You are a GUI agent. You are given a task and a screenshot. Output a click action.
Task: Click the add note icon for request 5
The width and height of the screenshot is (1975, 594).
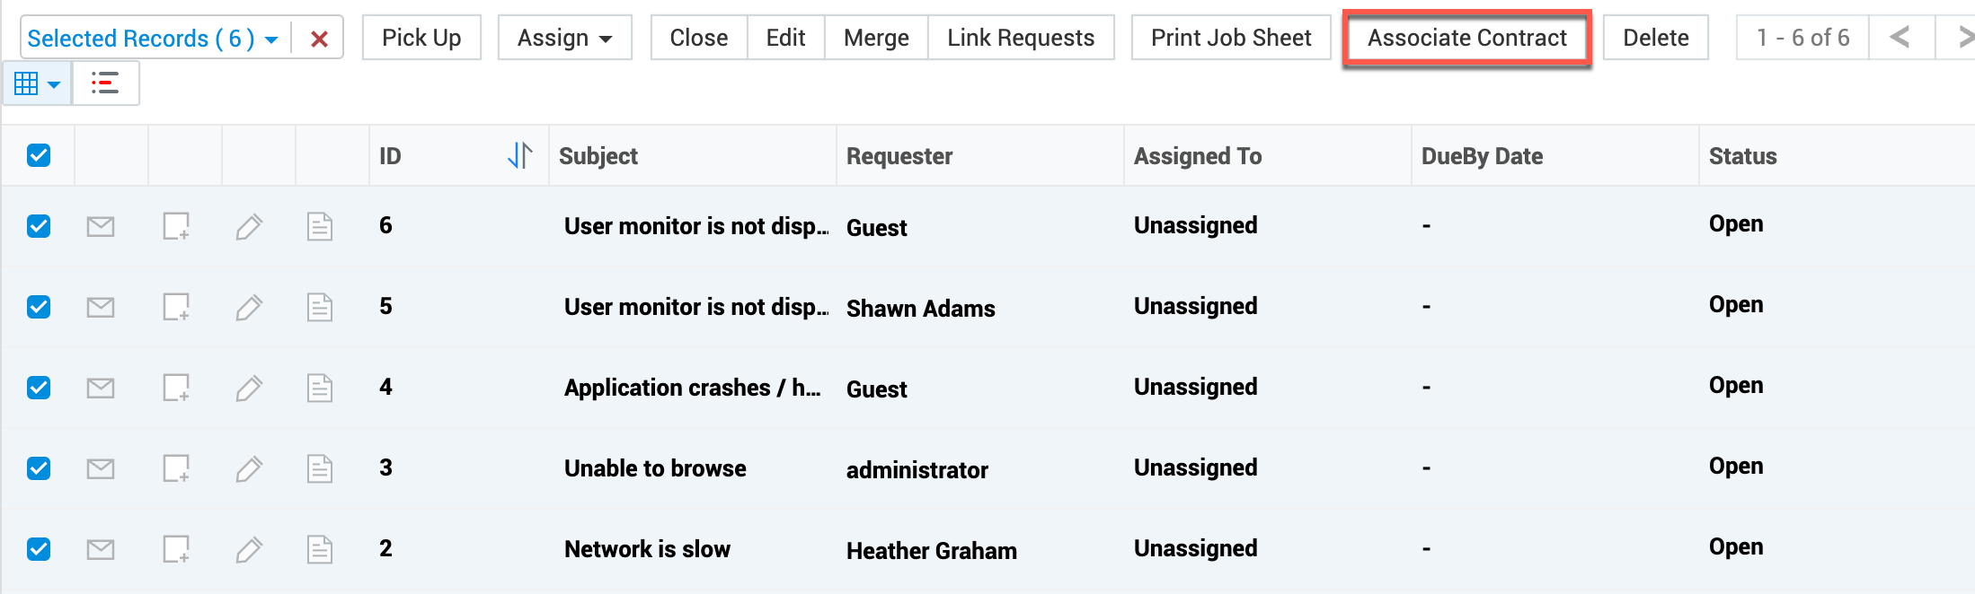tap(176, 307)
